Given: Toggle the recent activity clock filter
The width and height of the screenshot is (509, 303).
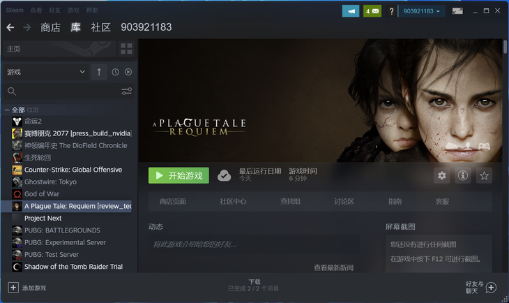Looking at the screenshot, I should point(115,72).
